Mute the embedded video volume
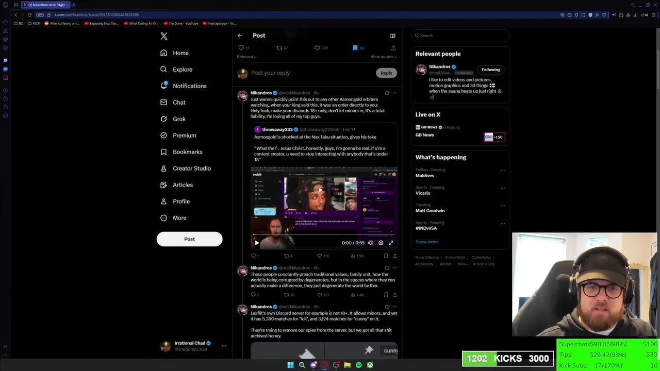The image size is (660, 371). tap(370, 243)
